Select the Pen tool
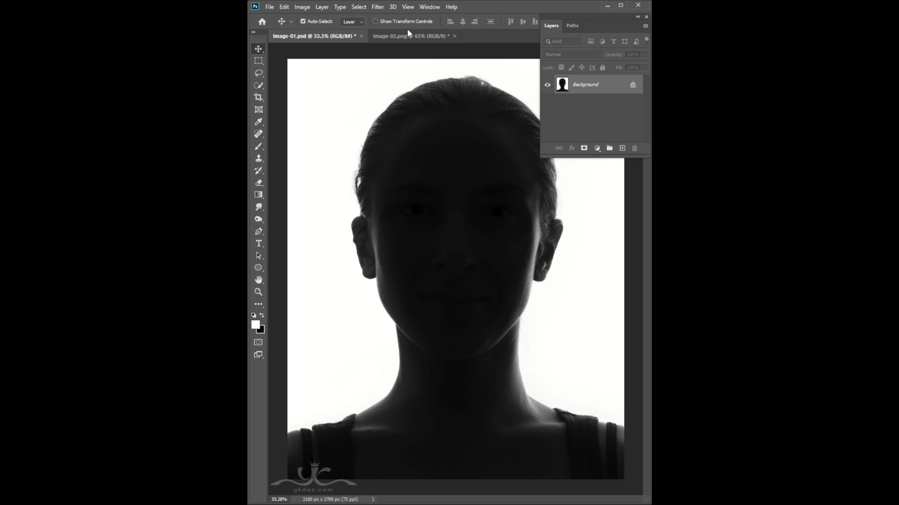This screenshot has height=505, width=899. coord(258,231)
